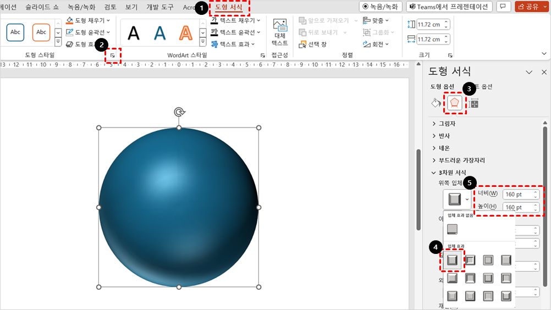Open the 도형 스타일 dialog launcher
This screenshot has width=551, height=310.
(x=113, y=56)
